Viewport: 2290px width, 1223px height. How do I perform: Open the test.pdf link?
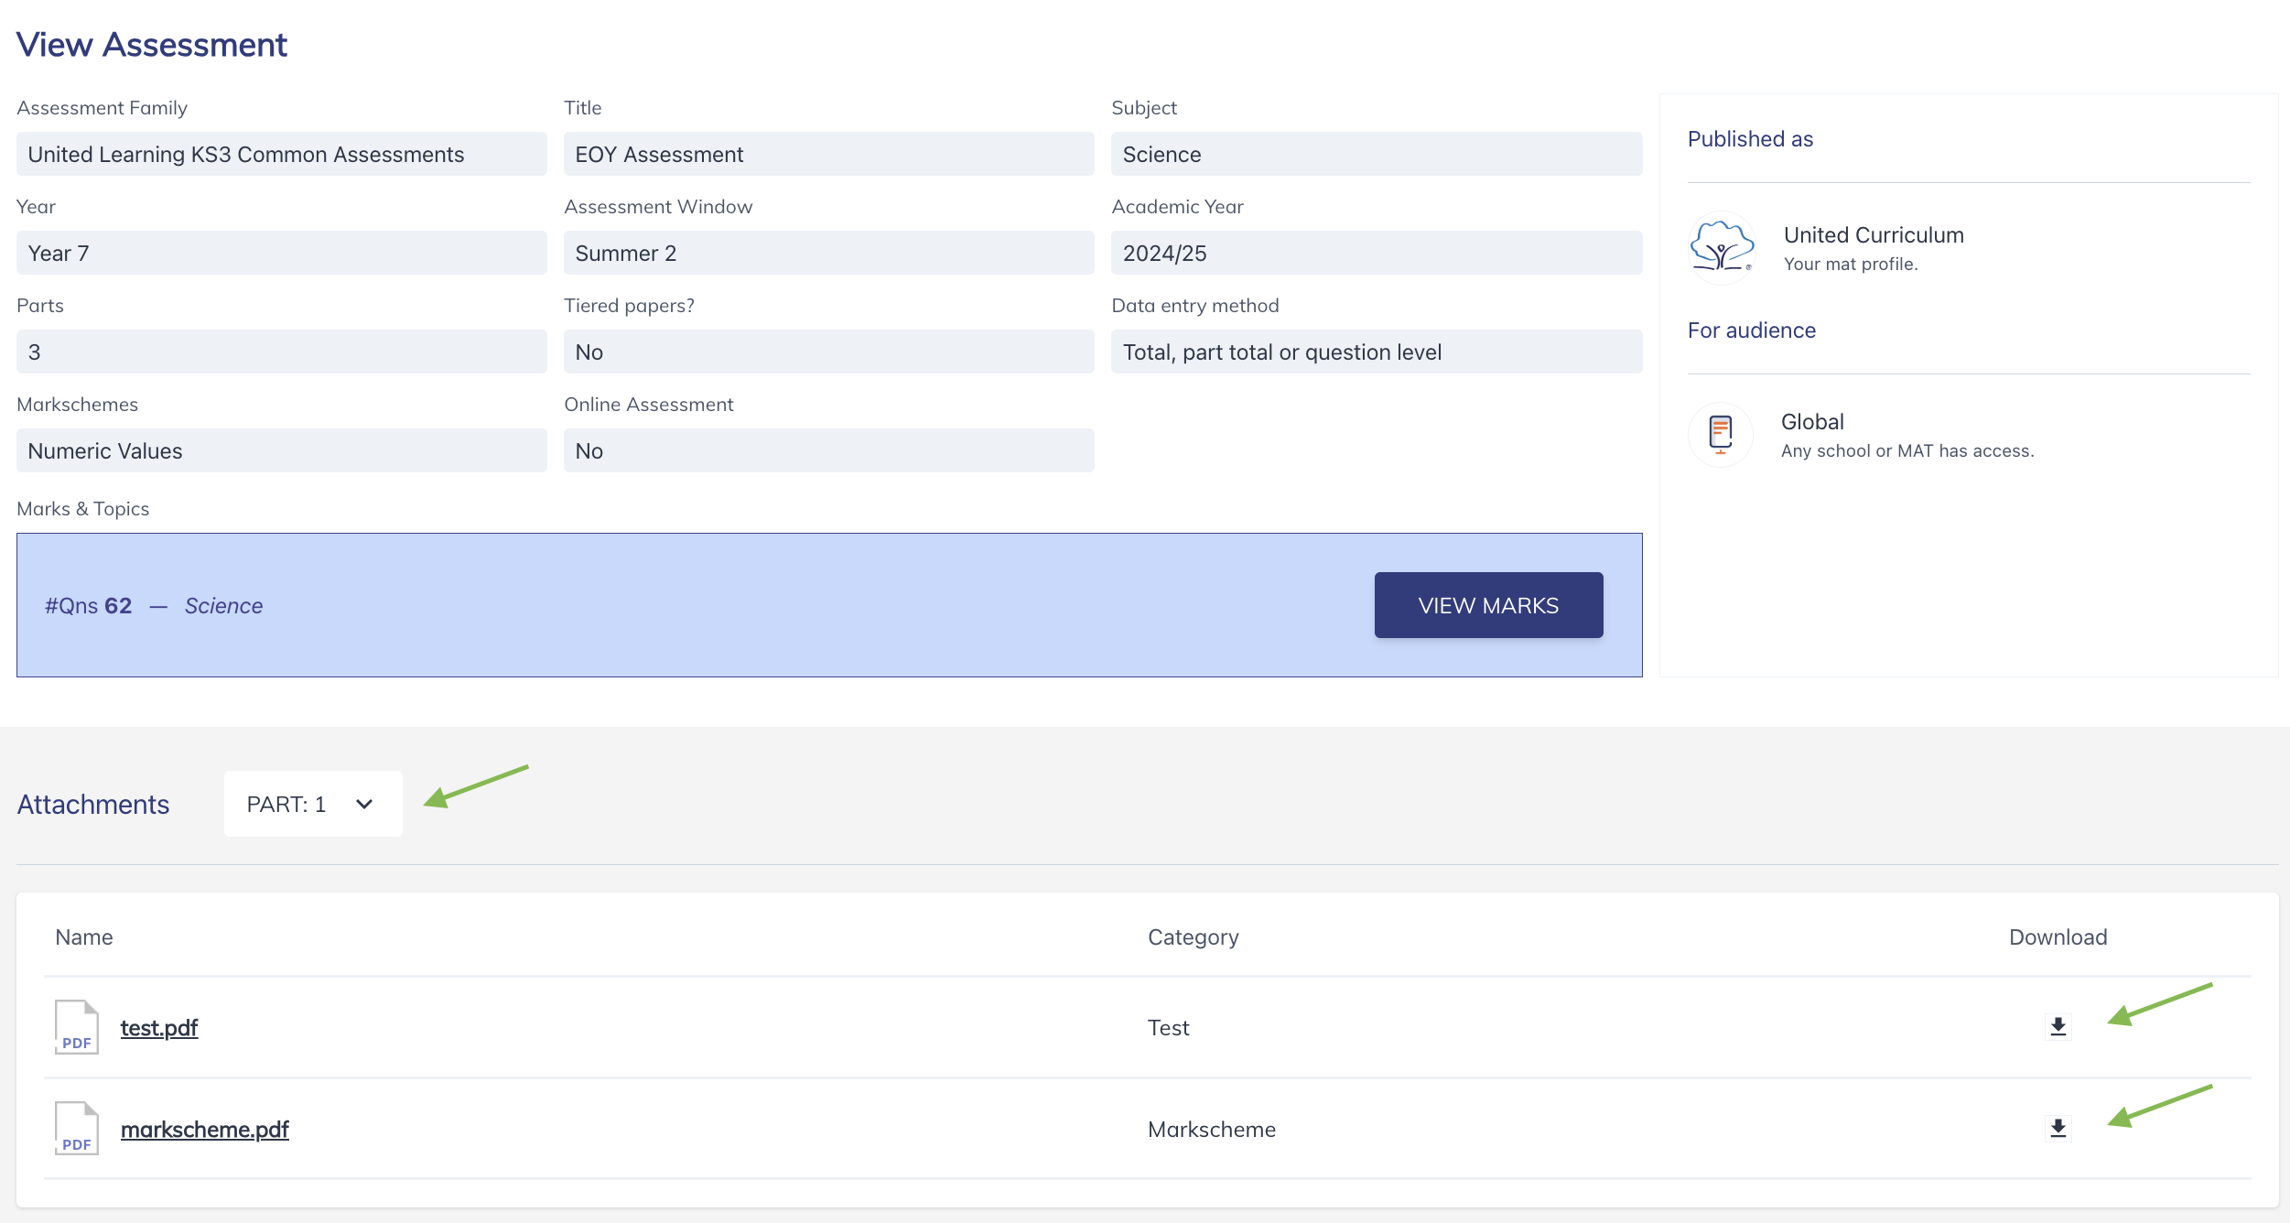[x=159, y=1028]
